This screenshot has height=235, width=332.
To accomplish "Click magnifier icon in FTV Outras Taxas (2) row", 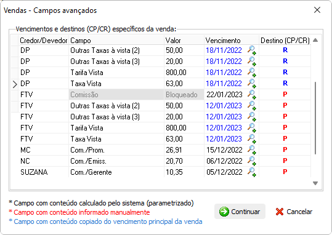I will tap(252, 106).
